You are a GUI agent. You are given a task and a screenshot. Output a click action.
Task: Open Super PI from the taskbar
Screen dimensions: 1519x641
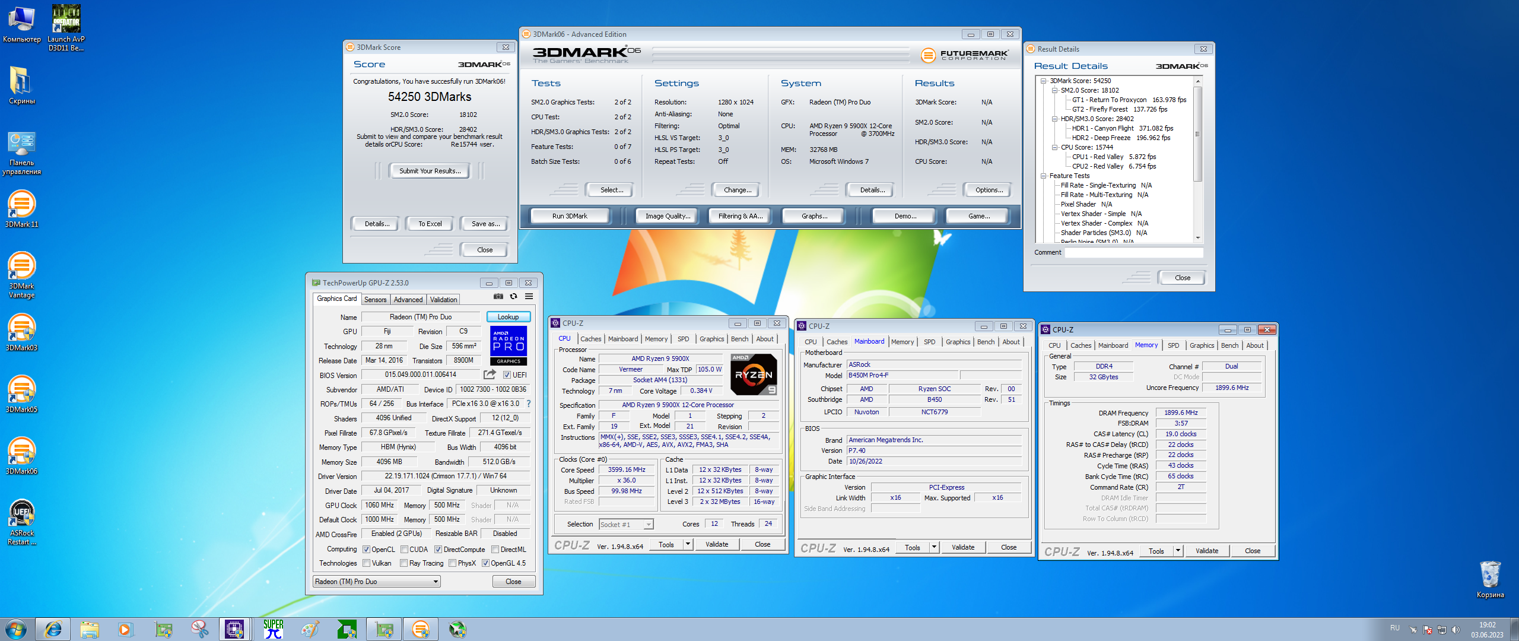click(x=274, y=629)
